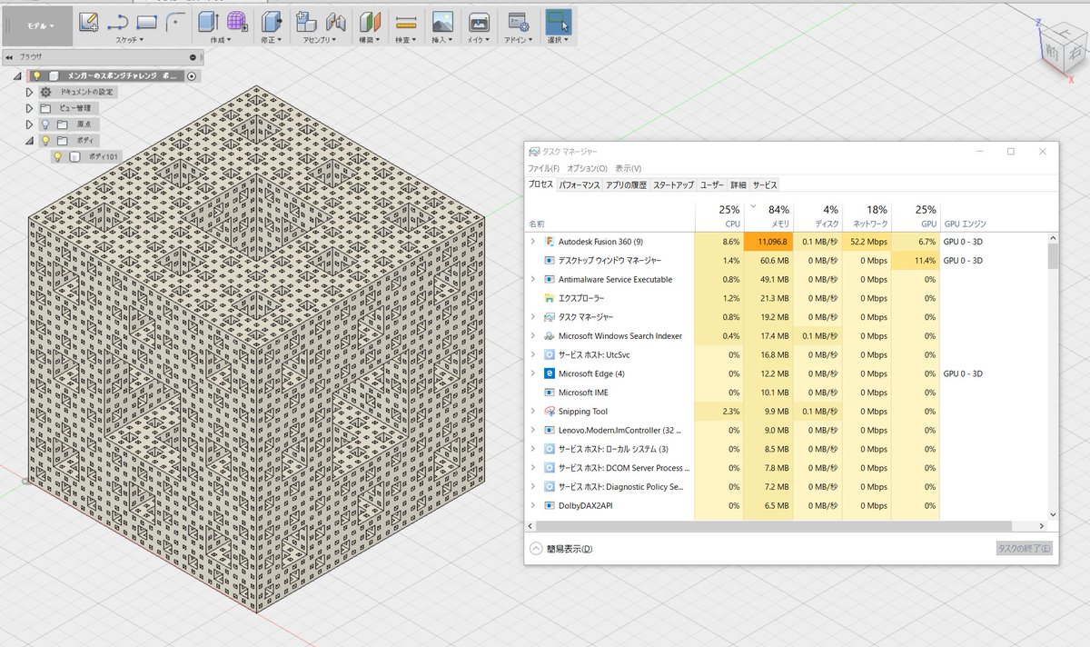Select the Measure inspect icon
The width and height of the screenshot is (1090, 647).
(x=406, y=22)
